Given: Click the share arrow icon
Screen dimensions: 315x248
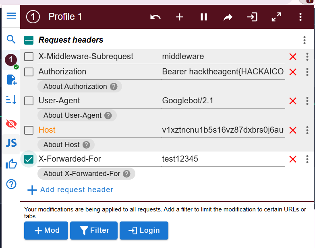Looking at the screenshot, I should 228,17.
